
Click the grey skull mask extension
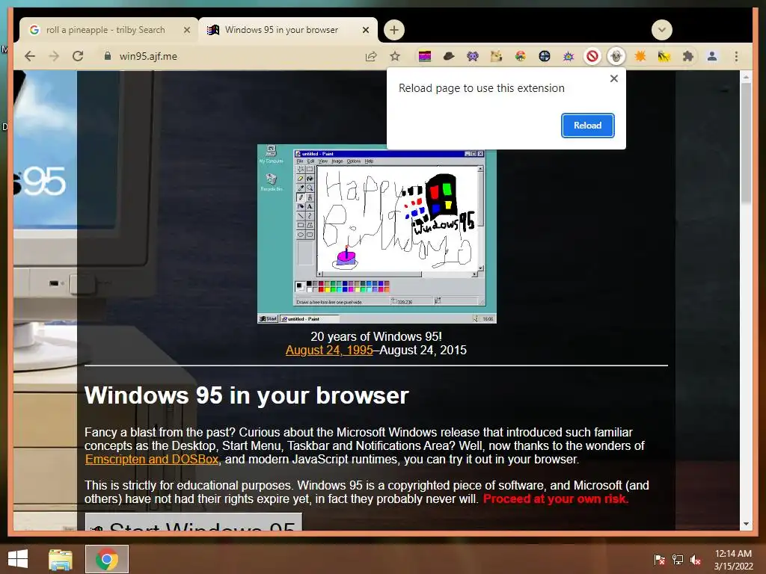(x=616, y=56)
